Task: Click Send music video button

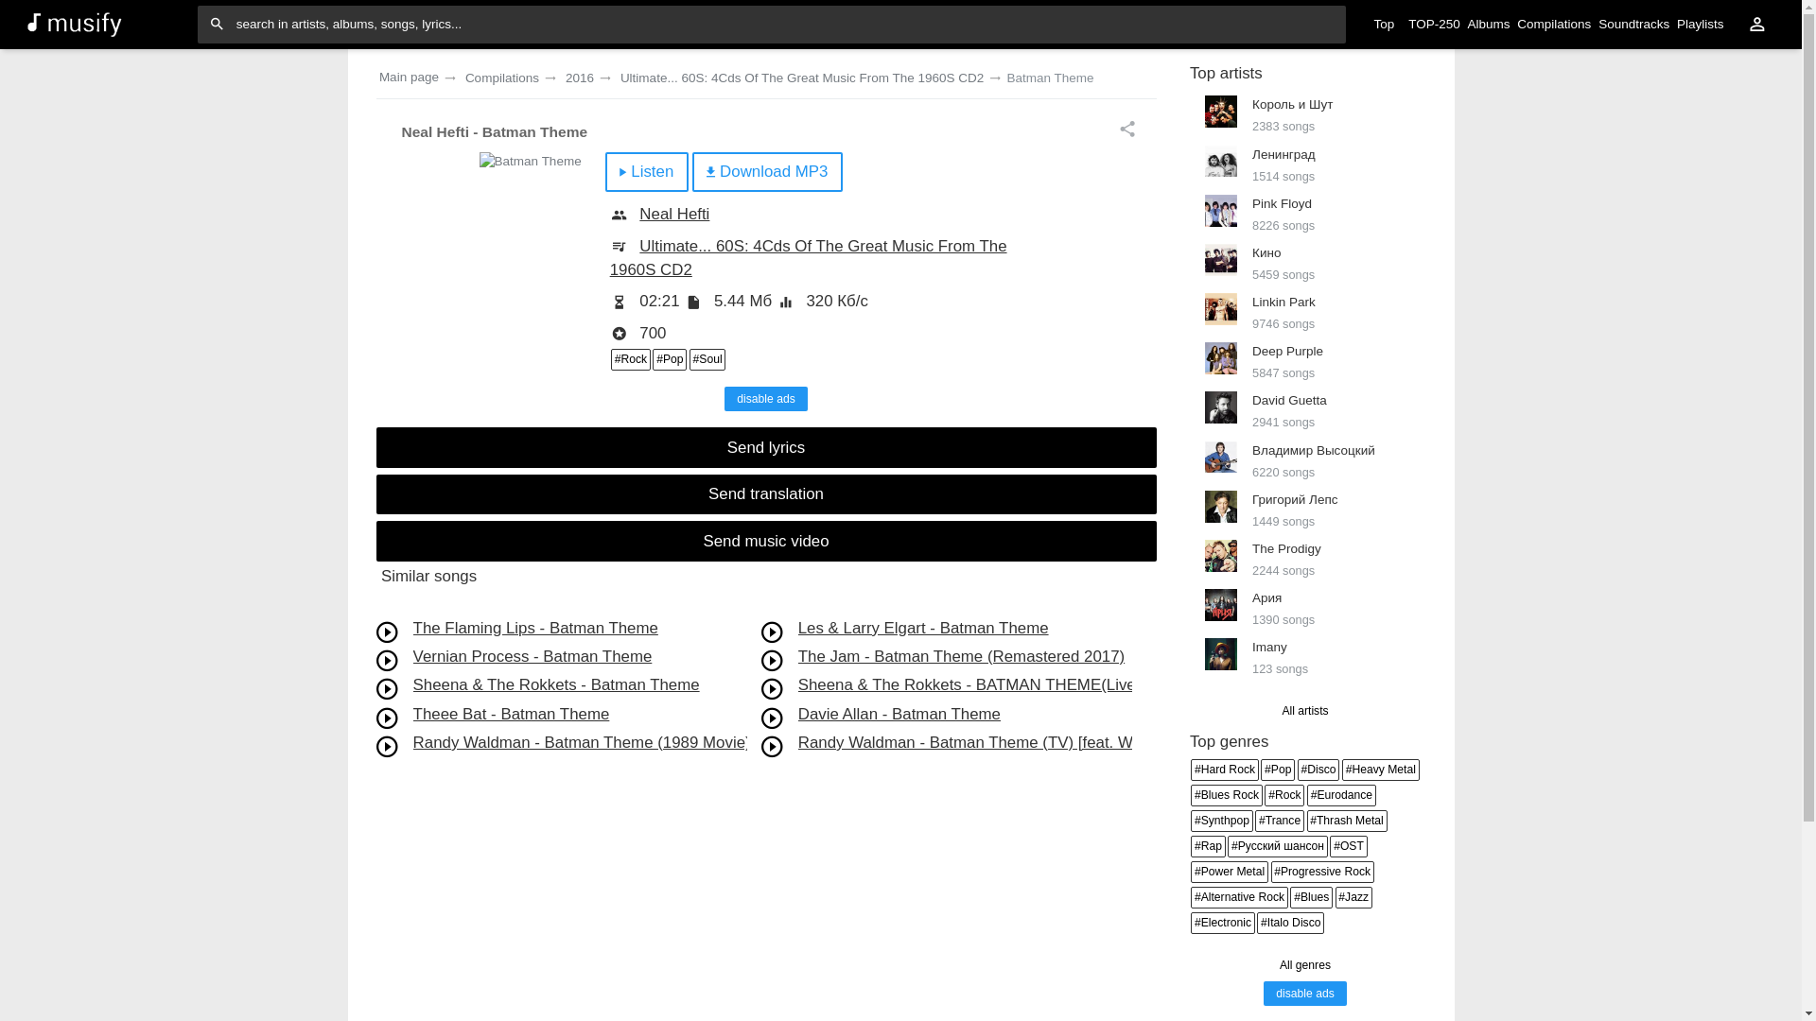Action: coord(766,542)
